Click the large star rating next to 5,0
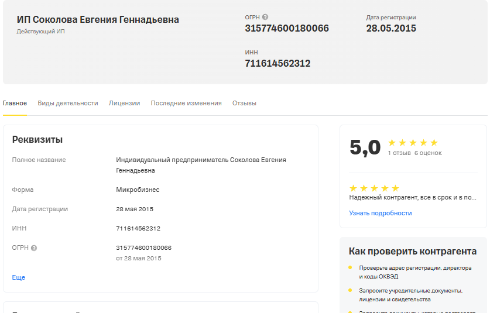Screen dimensions: 490x313 [413, 143]
